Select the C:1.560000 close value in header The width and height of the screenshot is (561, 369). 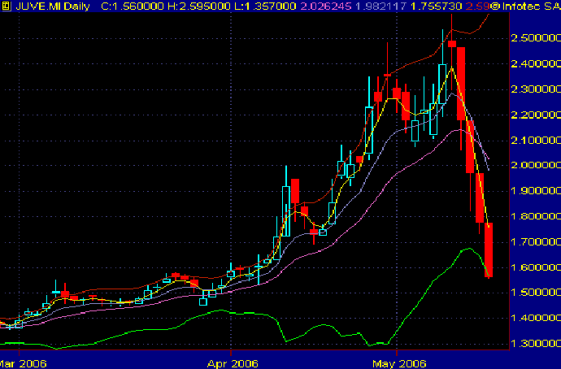point(133,6)
